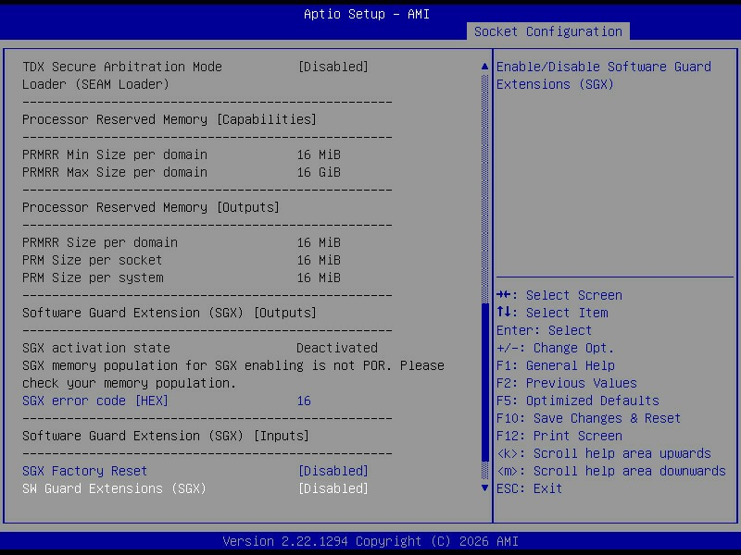Click the Version 2.22.1294 copyright footer
This screenshot has height=555, width=741.
[370, 541]
